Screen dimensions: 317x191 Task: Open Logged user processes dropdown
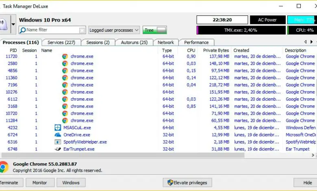tap(114, 30)
